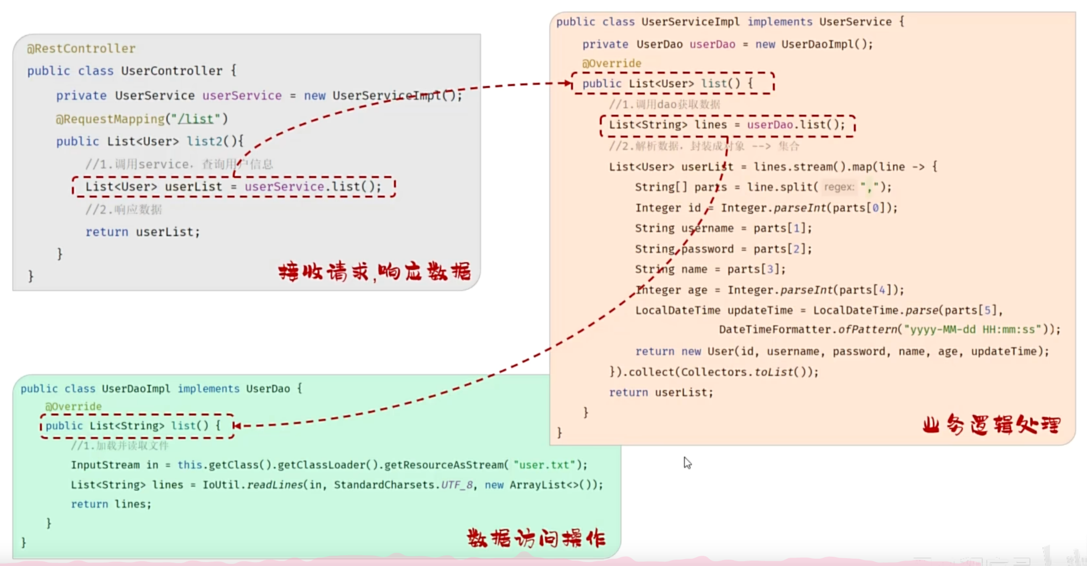This screenshot has width=1087, height=566.
Task: Select the userService.list() call in UserController
Action: point(312,187)
